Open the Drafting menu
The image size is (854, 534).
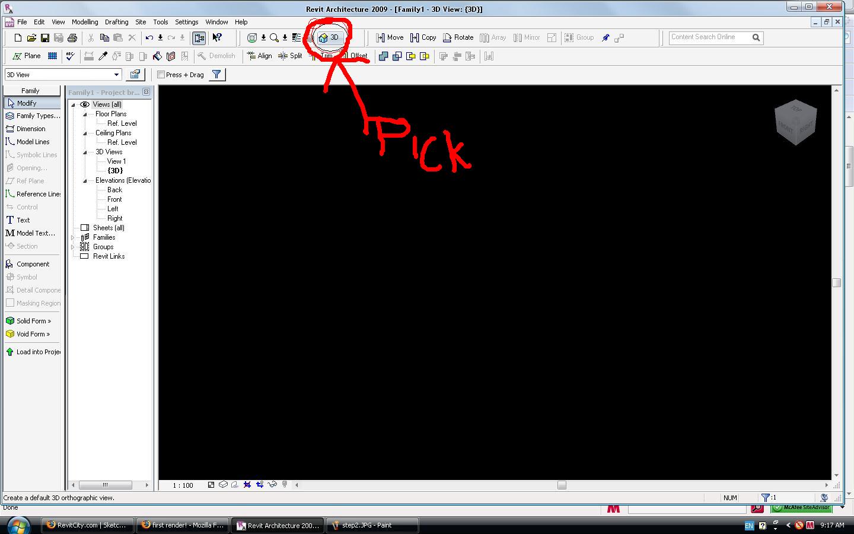pos(116,22)
